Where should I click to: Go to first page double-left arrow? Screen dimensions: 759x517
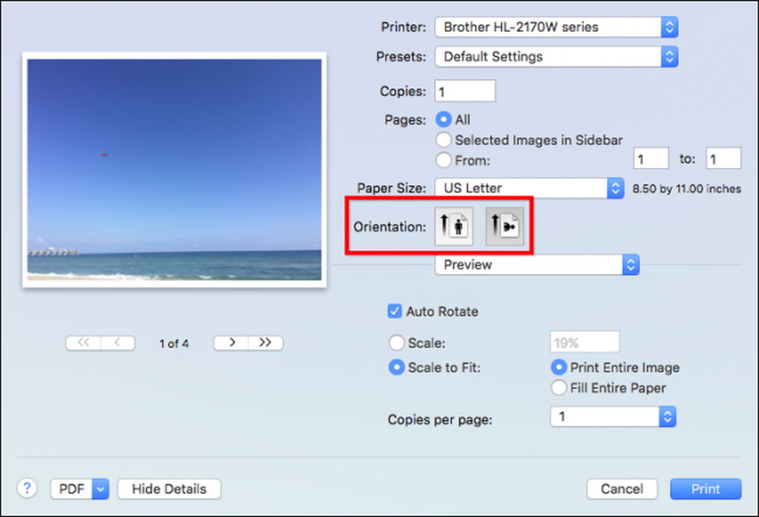(x=83, y=342)
